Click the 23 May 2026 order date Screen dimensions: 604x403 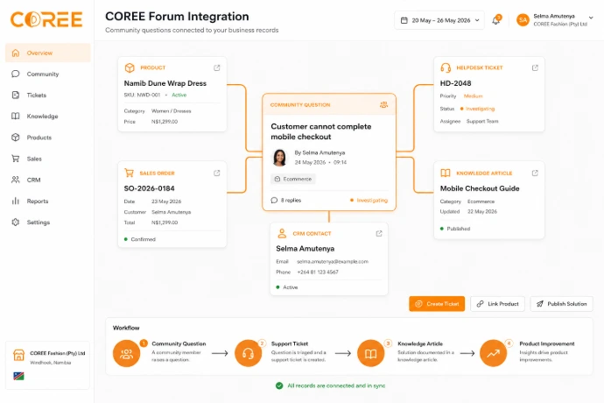pyautogui.click(x=166, y=201)
